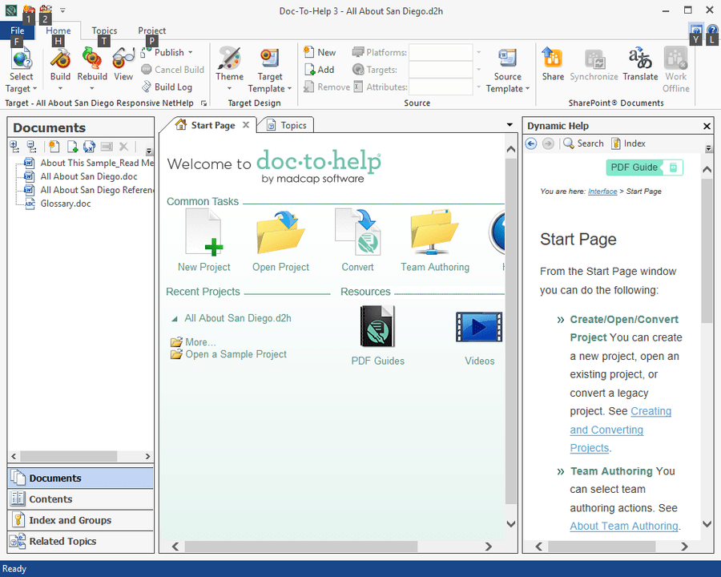Viewport: 721px width, 577px height.
Task: Click first quick access toolbar icon
Action: (x=29, y=10)
